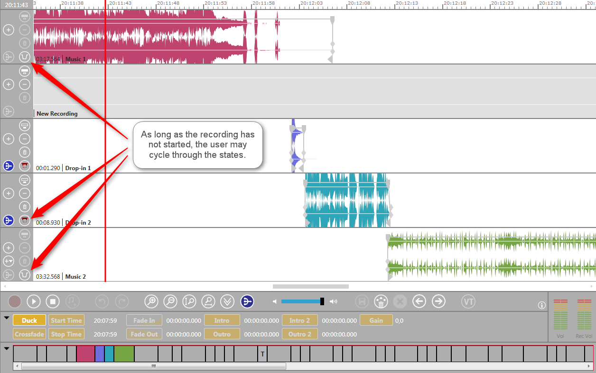Adjust the blue volume slider
596x373 pixels.
pyautogui.click(x=302, y=301)
